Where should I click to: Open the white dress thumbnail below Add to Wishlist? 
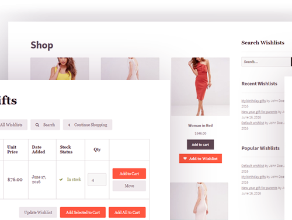(199, 201)
